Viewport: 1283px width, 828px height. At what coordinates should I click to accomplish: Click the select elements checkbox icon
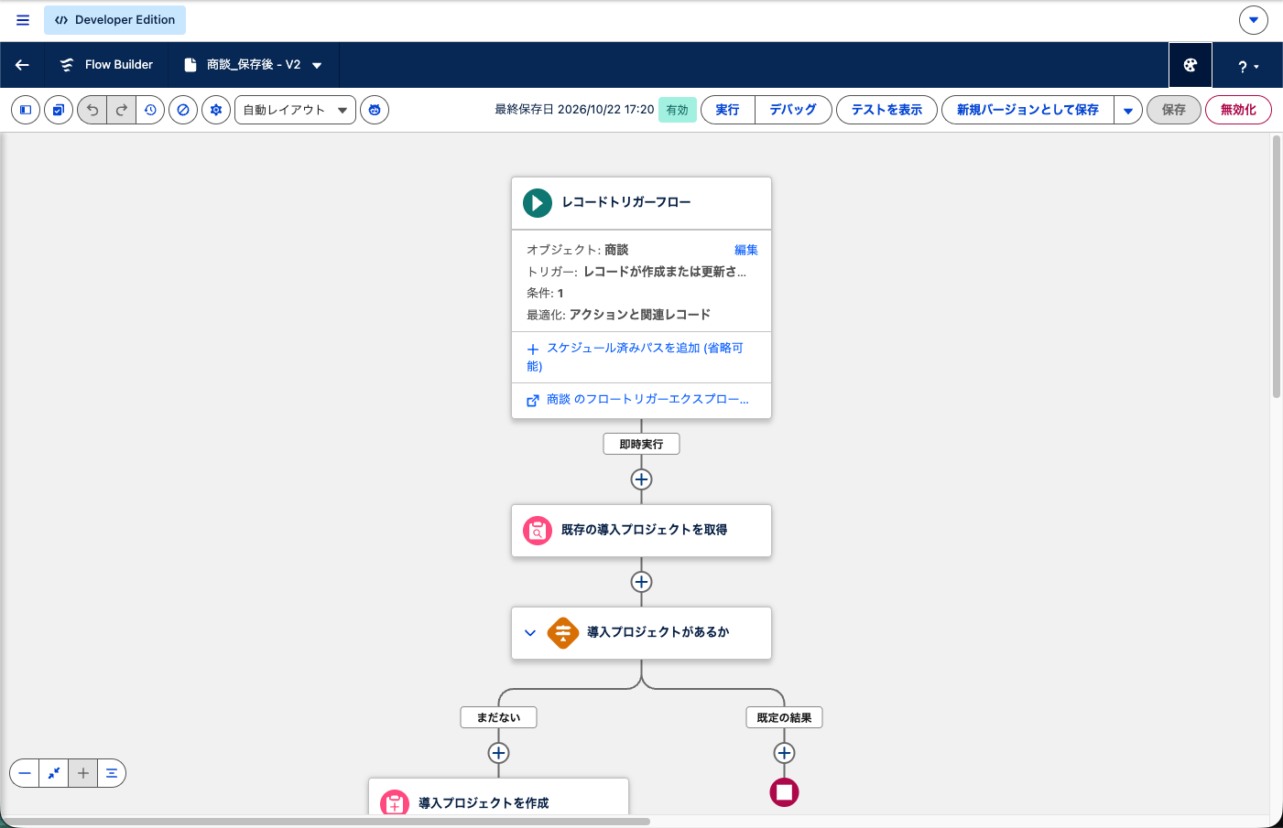pyautogui.click(x=59, y=110)
